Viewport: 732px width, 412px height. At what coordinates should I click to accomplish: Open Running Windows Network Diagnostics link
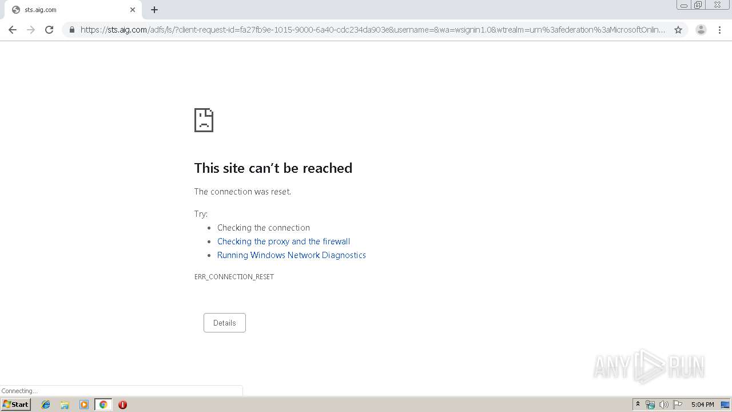pyautogui.click(x=292, y=255)
